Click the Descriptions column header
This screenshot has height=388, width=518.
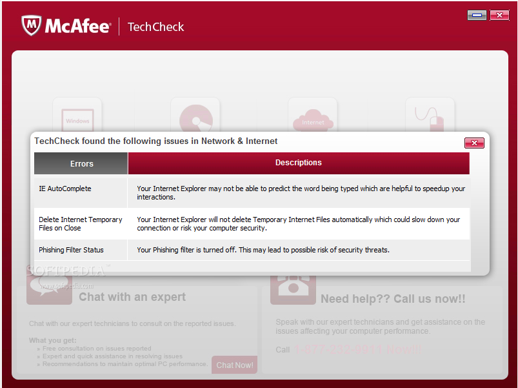(x=299, y=163)
